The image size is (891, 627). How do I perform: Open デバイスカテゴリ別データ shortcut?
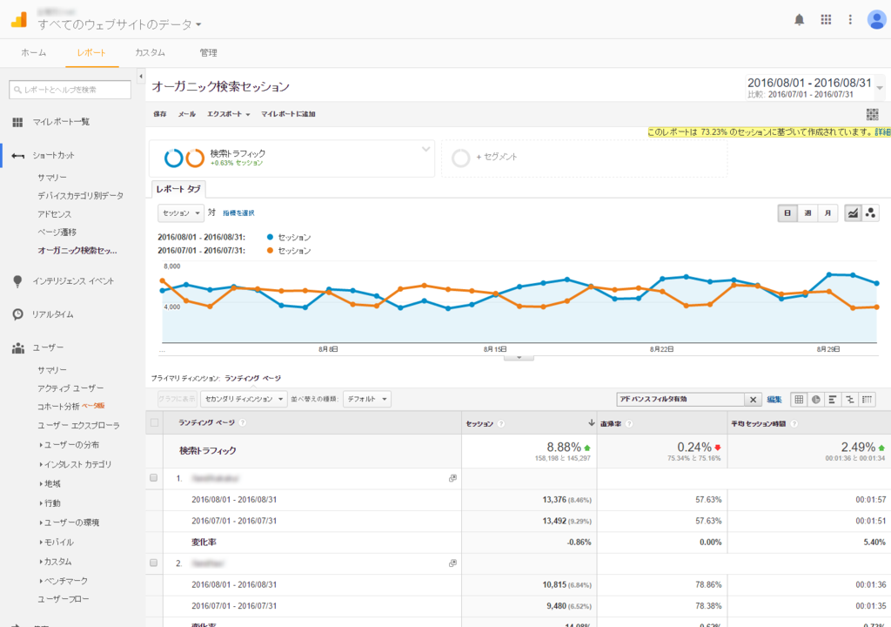(80, 196)
